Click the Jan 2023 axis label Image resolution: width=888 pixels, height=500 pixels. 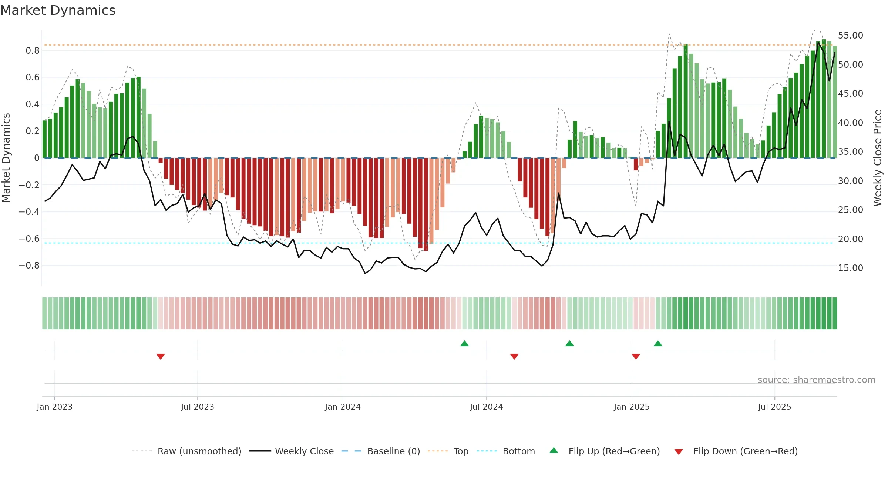[55, 407]
